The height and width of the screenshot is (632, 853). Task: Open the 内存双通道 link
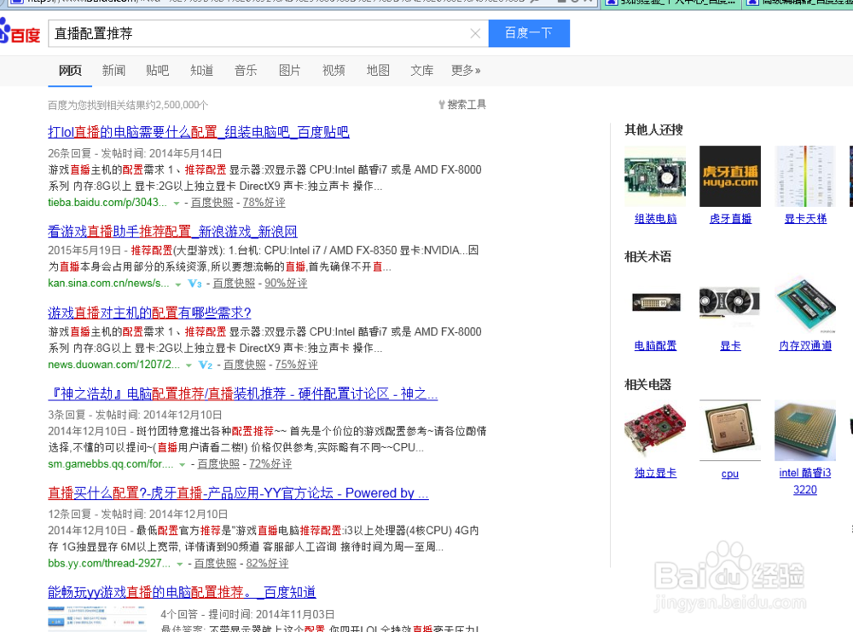coord(805,346)
